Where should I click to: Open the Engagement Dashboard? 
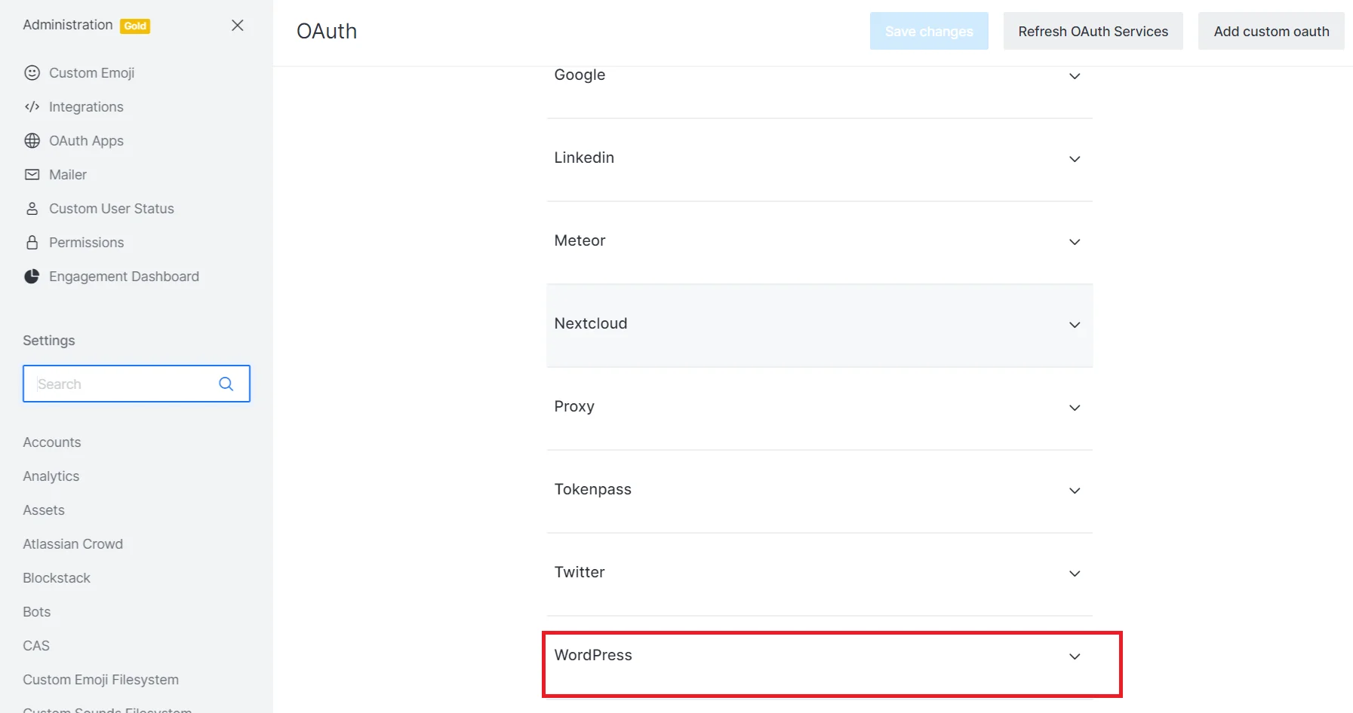124,276
